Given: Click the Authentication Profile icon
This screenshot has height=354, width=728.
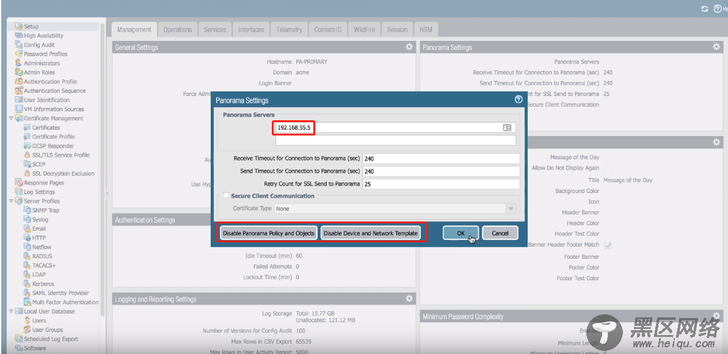Looking at the screenshot, I should pyautogui.click(x=19, y=82).
